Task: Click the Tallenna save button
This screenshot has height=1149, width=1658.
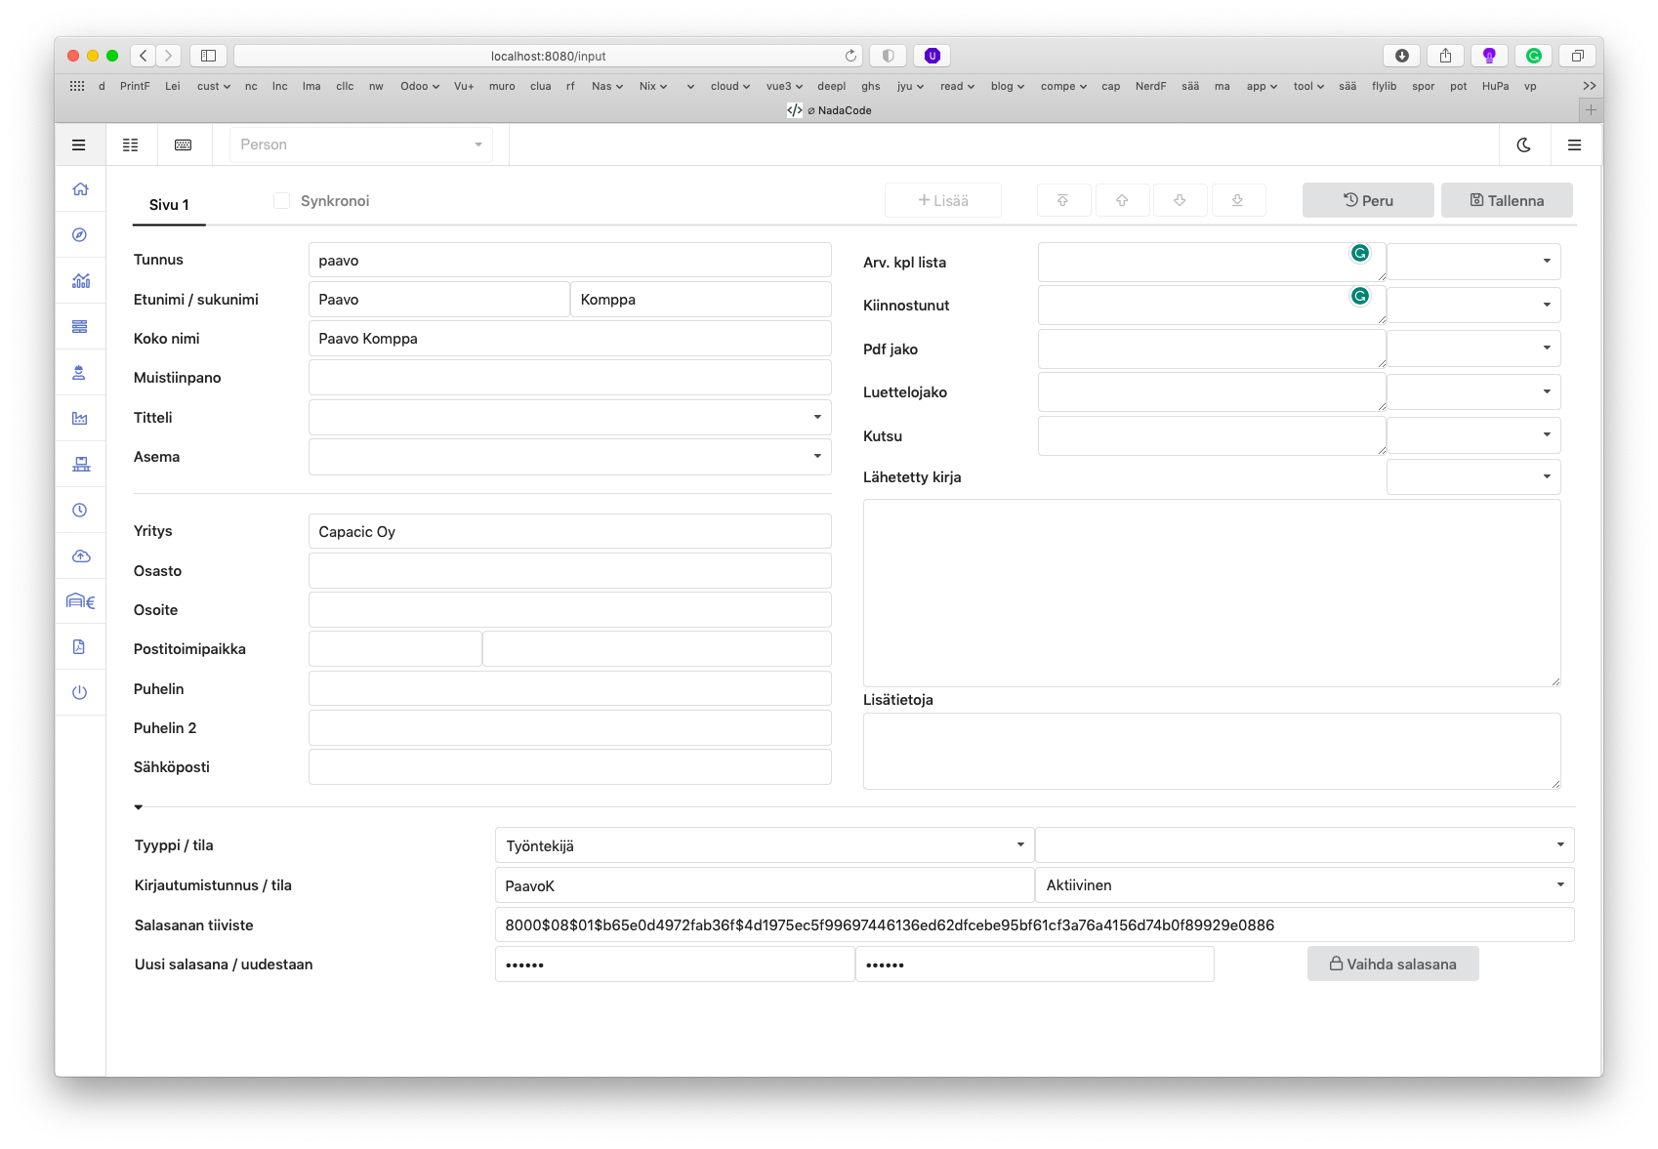Action: click(x=1506, y=201)
